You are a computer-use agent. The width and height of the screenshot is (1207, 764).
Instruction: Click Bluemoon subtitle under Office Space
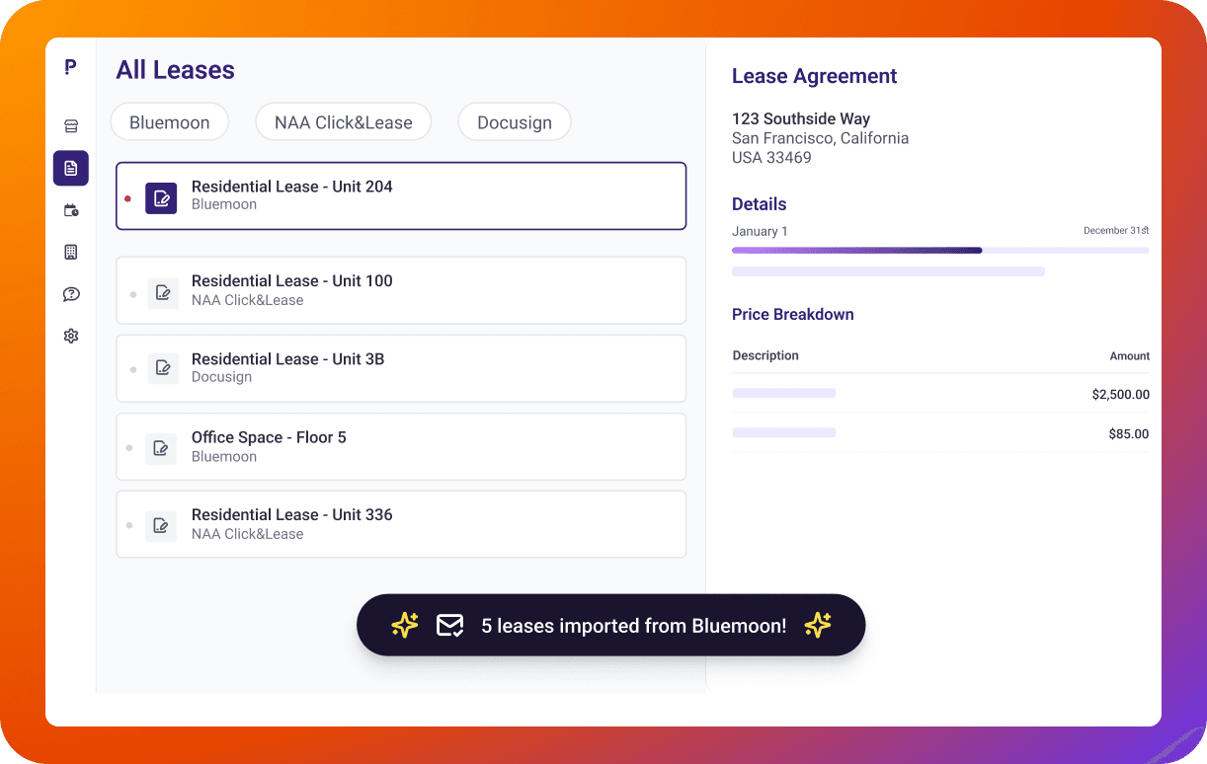(224, 457)
